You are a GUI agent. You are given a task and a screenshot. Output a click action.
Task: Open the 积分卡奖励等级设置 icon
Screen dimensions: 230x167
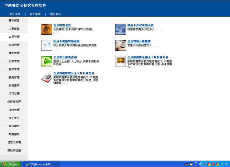click(x=46, y=45)
